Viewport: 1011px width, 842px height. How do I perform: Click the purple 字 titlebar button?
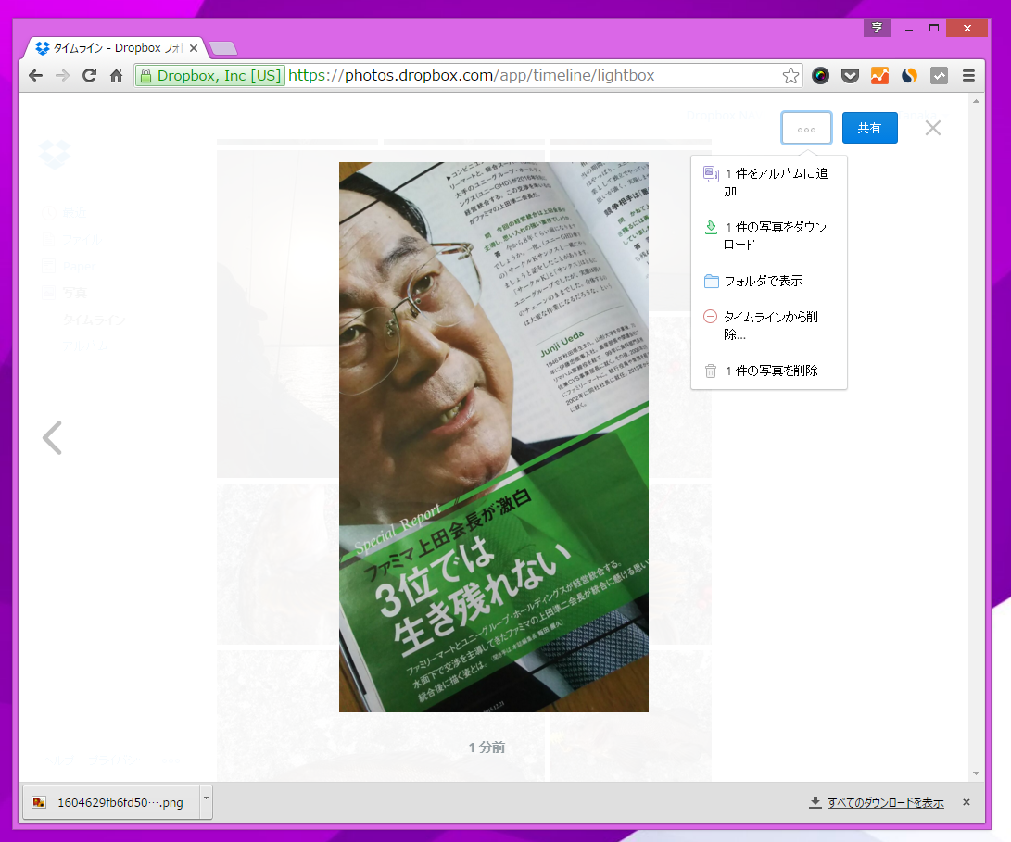coord(877,28)
